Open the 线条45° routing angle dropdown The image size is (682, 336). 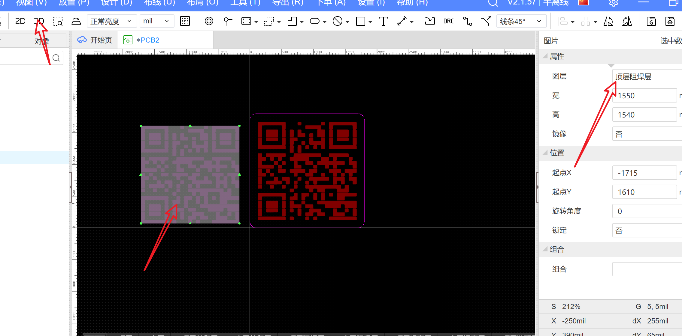[x=521, y=21]
